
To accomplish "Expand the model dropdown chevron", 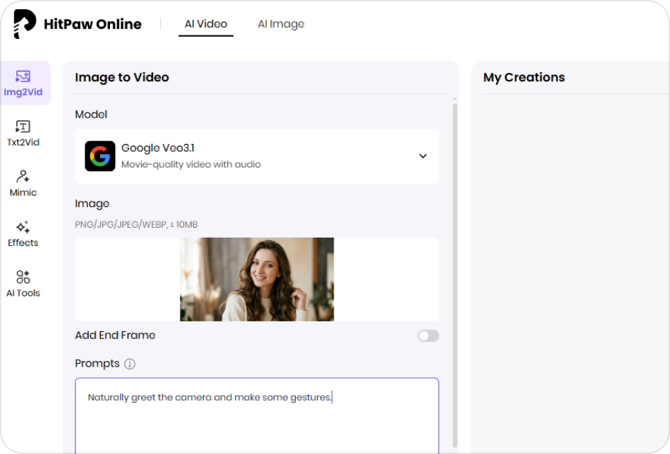I will (x=423, y=156).
